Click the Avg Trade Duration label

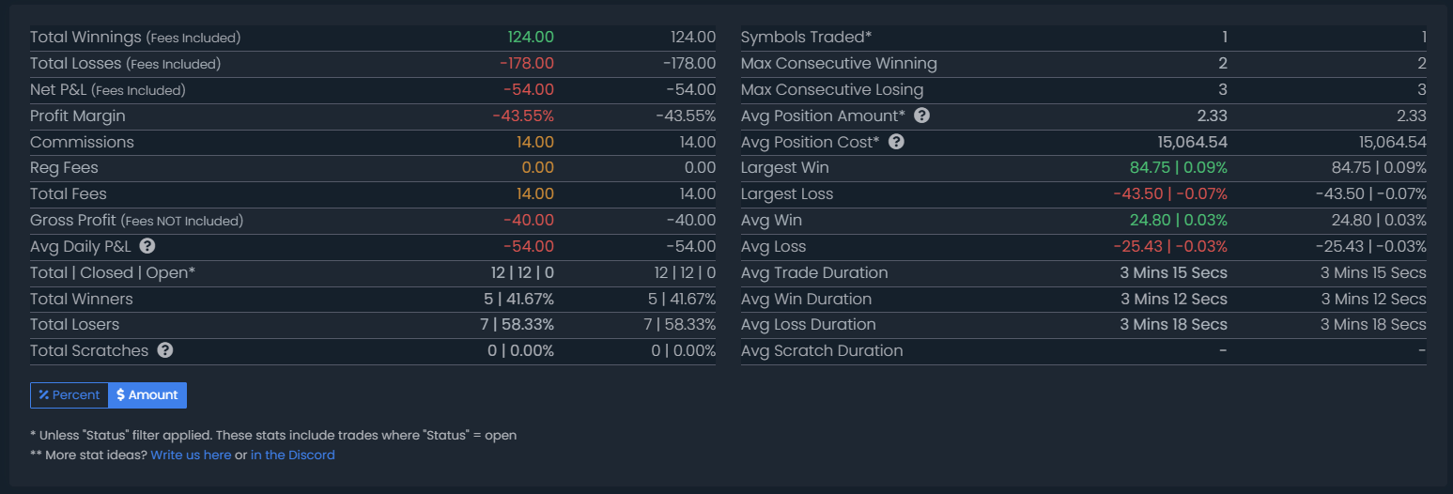click(814, 273)
